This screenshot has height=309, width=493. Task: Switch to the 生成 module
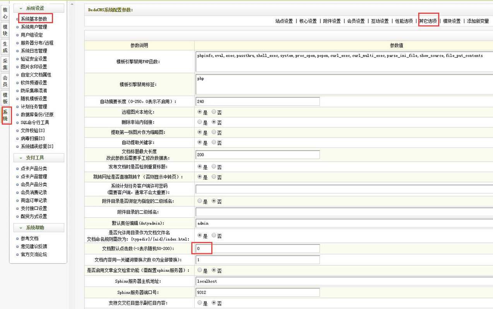5,47
